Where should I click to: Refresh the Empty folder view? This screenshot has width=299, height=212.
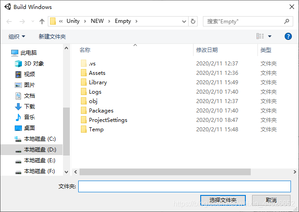[193, 21]
